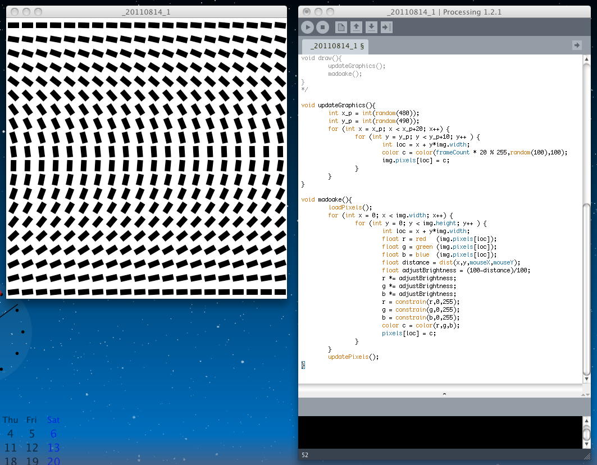
Task: Click the rotating rectangles sketch canvas
Action: (x=147, y=158)
